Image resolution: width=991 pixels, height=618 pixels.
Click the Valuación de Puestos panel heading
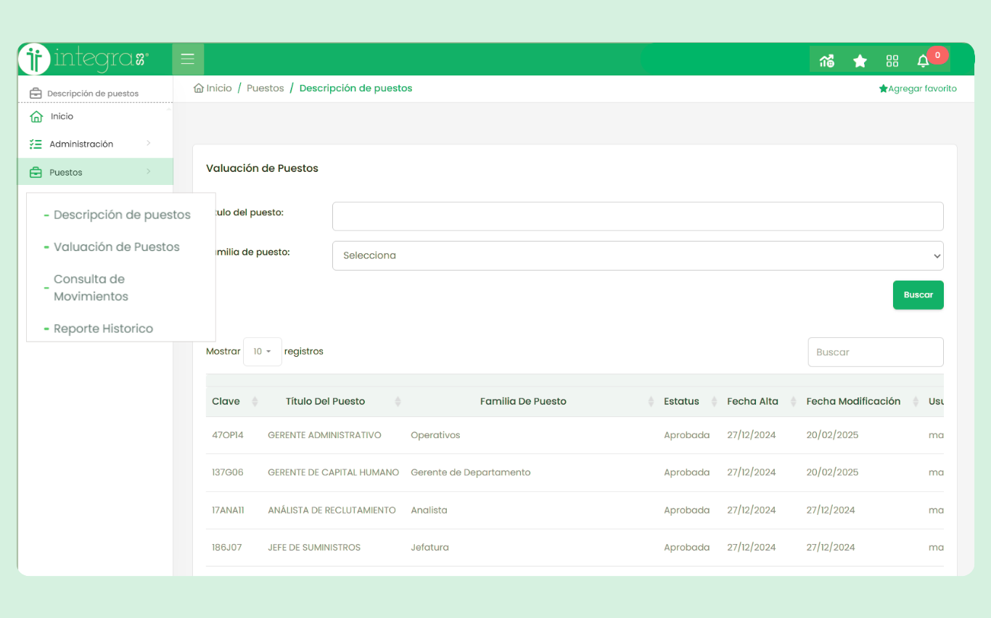(262, 168)
